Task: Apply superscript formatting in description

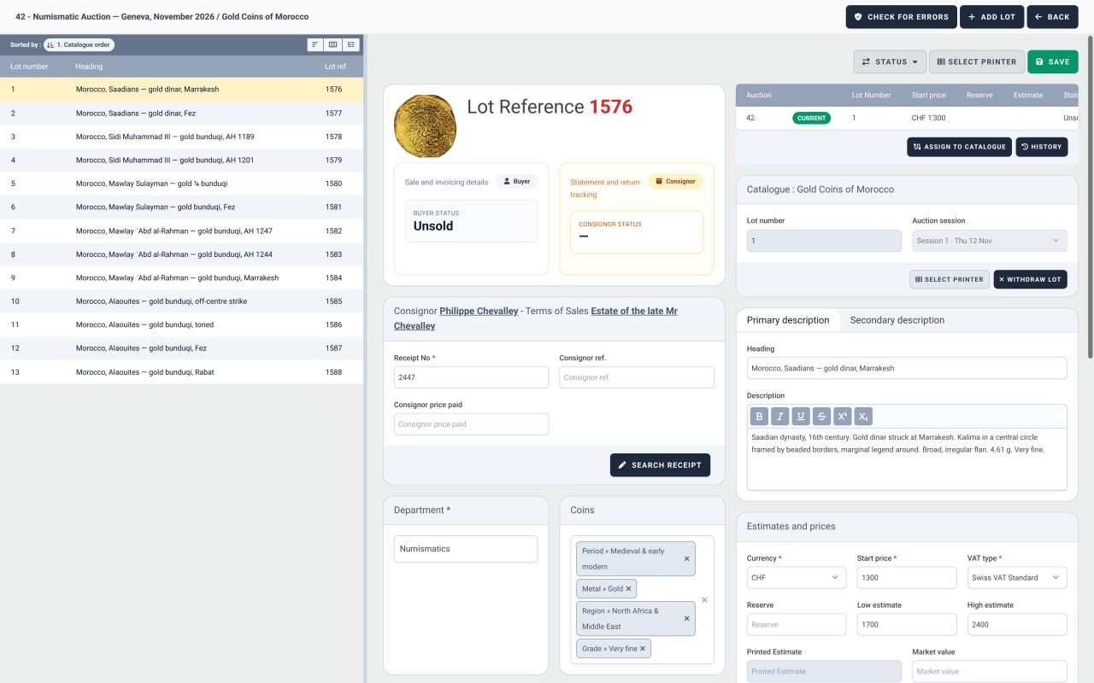Action: click(843, 416)
